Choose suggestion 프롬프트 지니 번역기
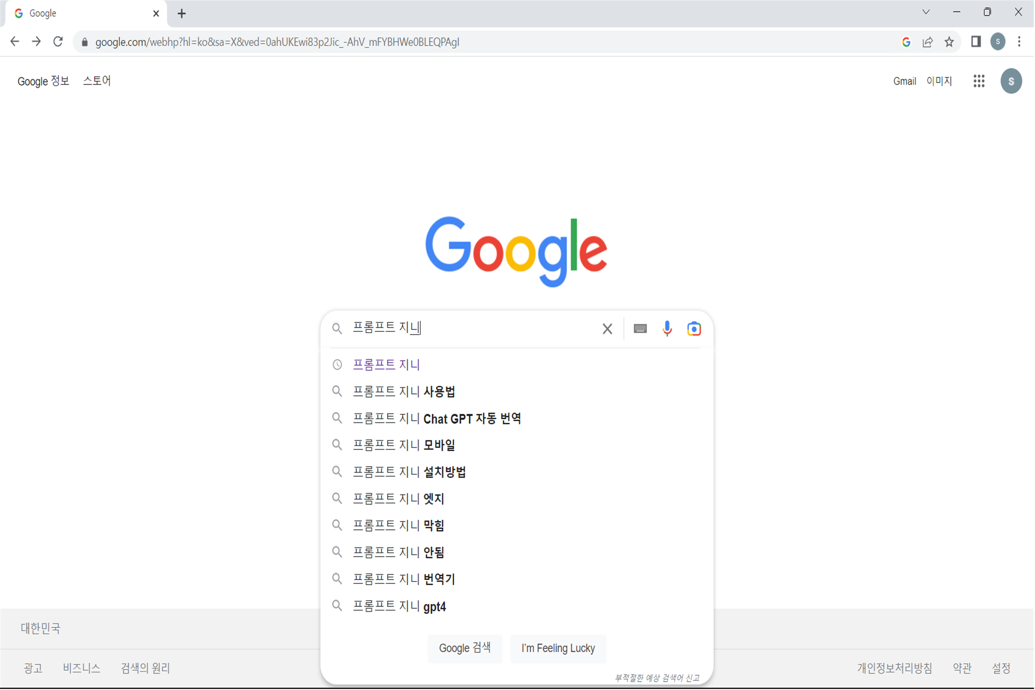This screenshot has width=1035, height=690. pyautogui.click(x=516, y=580)
